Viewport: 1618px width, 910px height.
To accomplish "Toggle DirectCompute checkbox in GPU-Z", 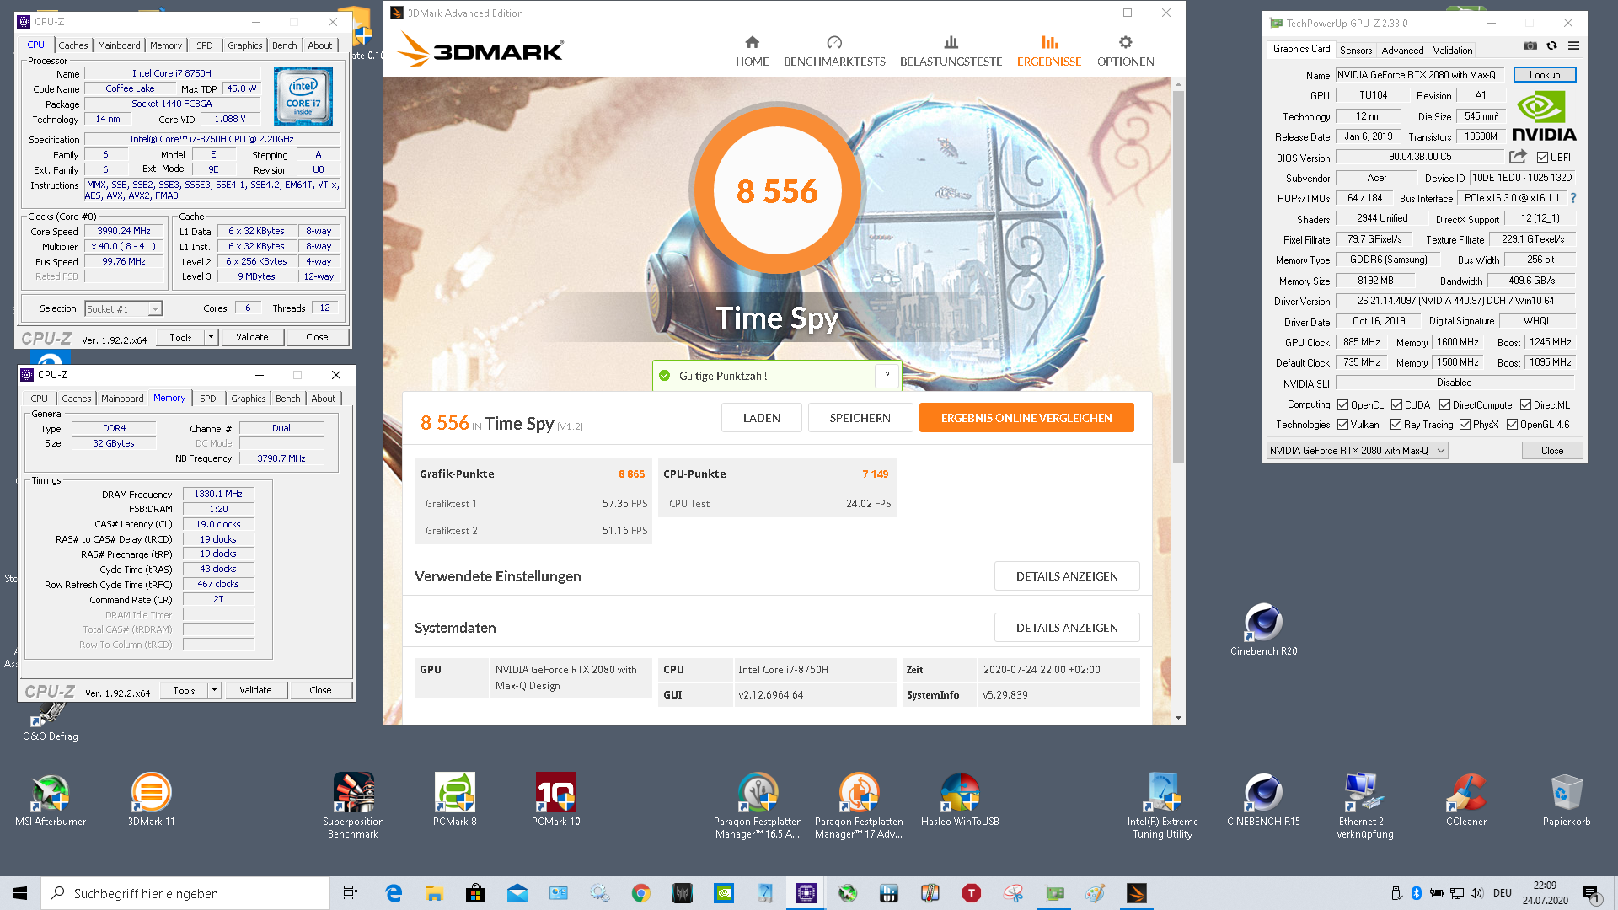I will 1444,405.
